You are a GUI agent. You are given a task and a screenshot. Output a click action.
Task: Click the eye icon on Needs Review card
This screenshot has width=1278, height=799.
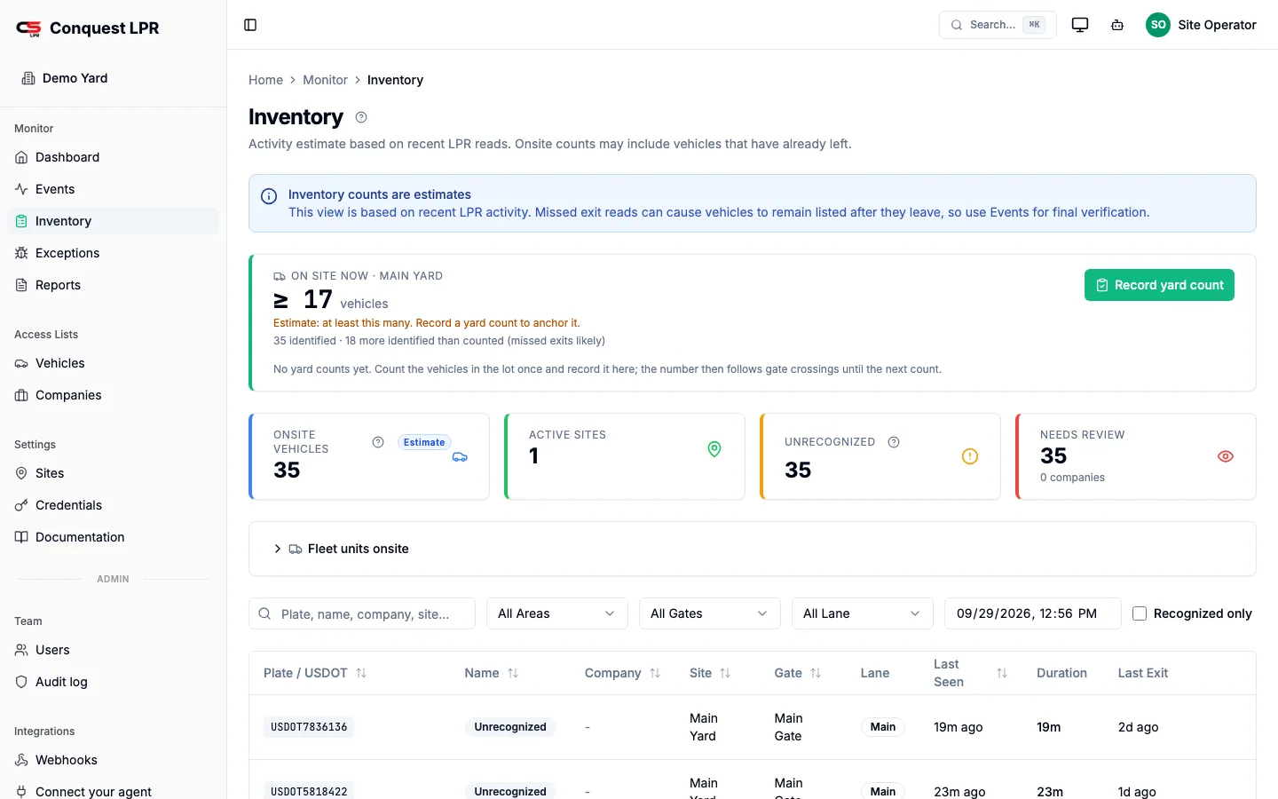click(1226, 456)
